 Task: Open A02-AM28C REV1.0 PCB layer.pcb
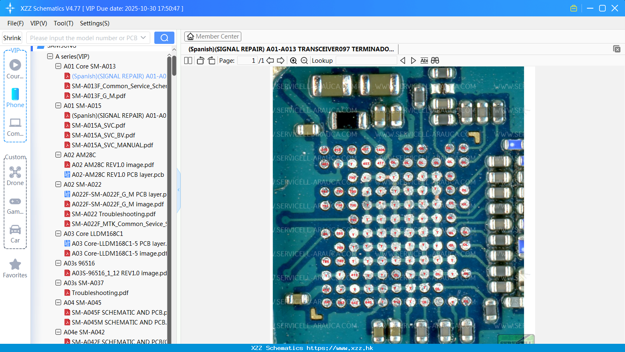point(114,174)
